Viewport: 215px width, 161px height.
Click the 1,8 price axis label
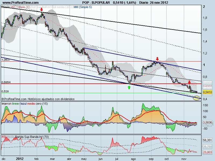tap(205, 18)
